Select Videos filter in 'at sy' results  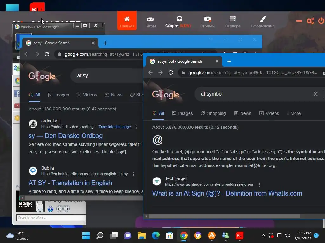click(x=87, y=95)
